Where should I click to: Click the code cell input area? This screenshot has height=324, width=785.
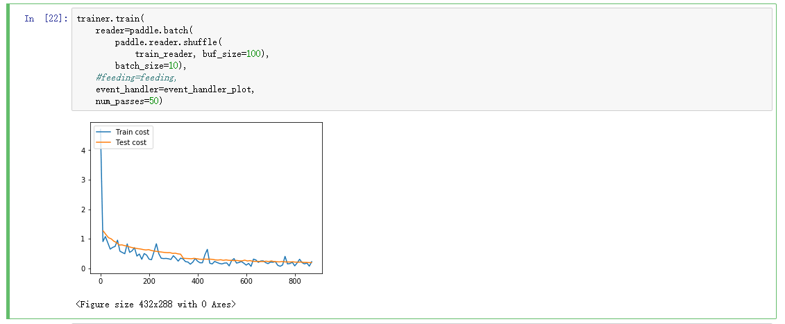tap(421, 59)
